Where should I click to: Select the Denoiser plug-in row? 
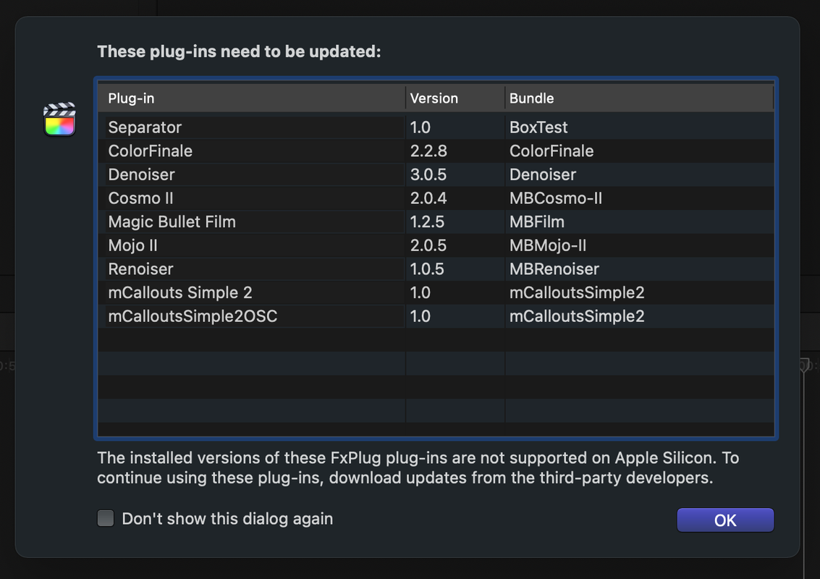tap(436, 174)
